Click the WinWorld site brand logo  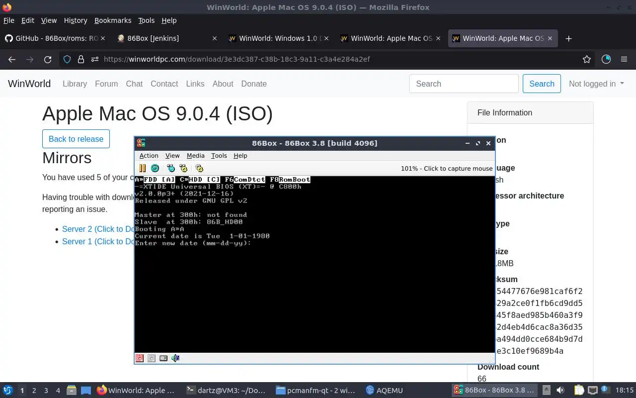pyautogui.click(x=29, y=84)
